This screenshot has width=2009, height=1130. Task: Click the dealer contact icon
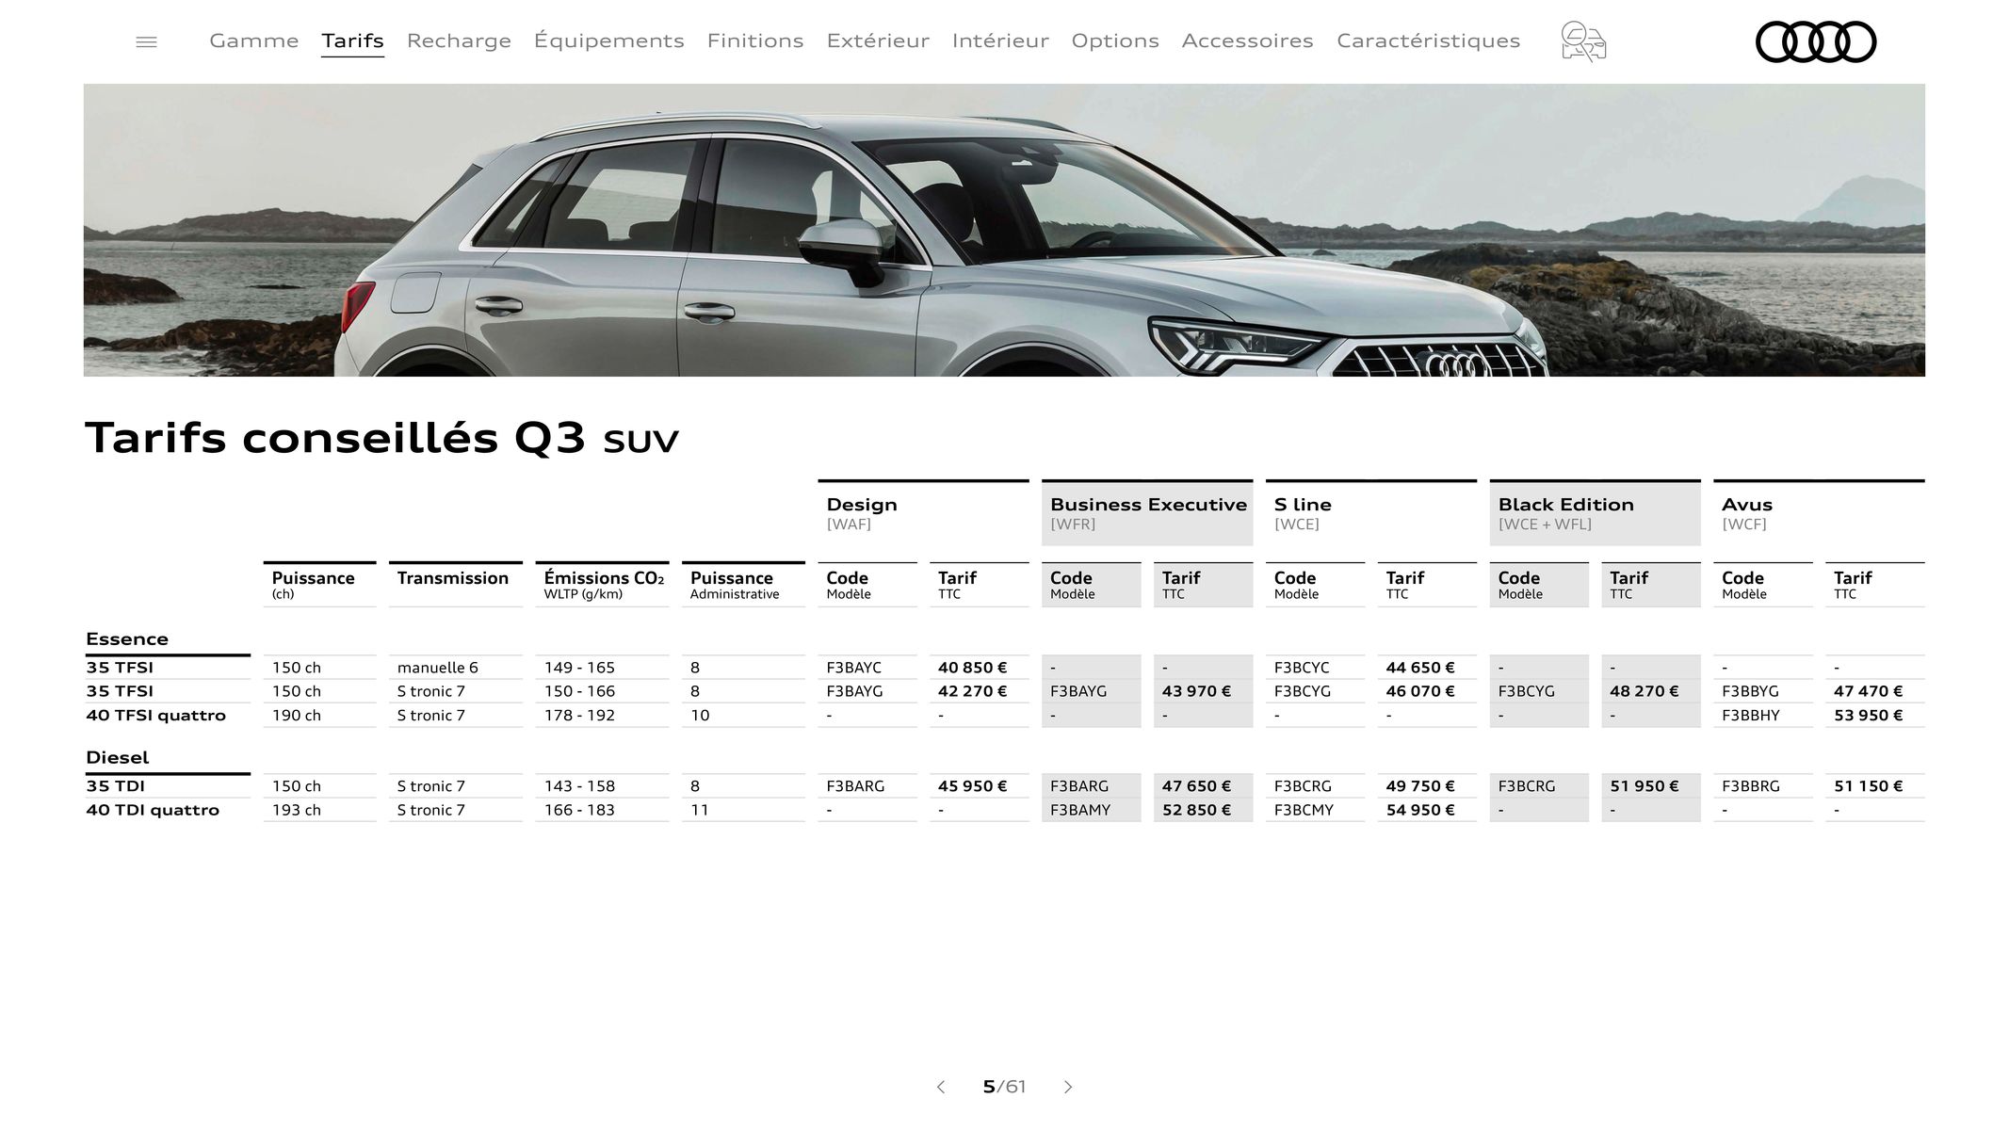[x=1583, y=41]
